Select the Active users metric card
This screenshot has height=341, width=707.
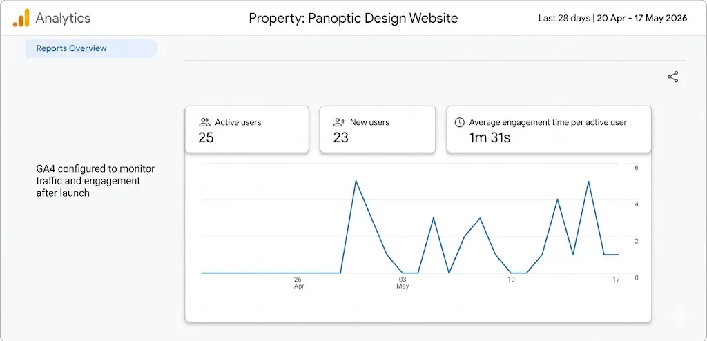point(247,130)
